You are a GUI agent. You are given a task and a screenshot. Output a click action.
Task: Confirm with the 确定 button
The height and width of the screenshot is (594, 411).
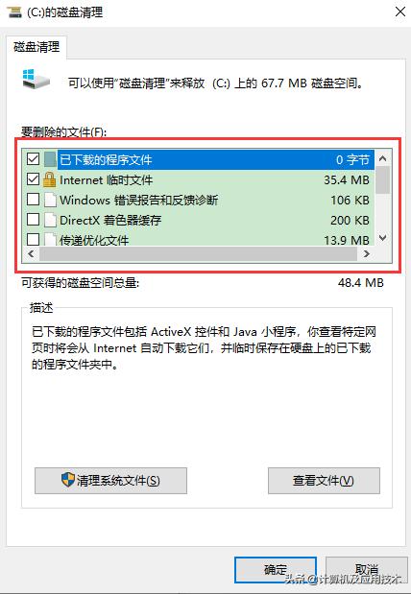click(276, 569)
